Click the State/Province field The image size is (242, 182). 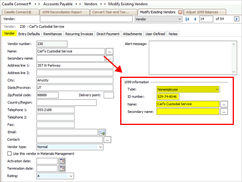[75, 88]
